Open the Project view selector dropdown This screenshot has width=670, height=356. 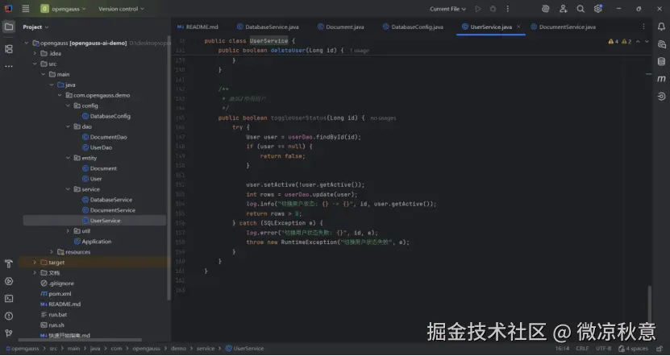[x=36, y=27]
